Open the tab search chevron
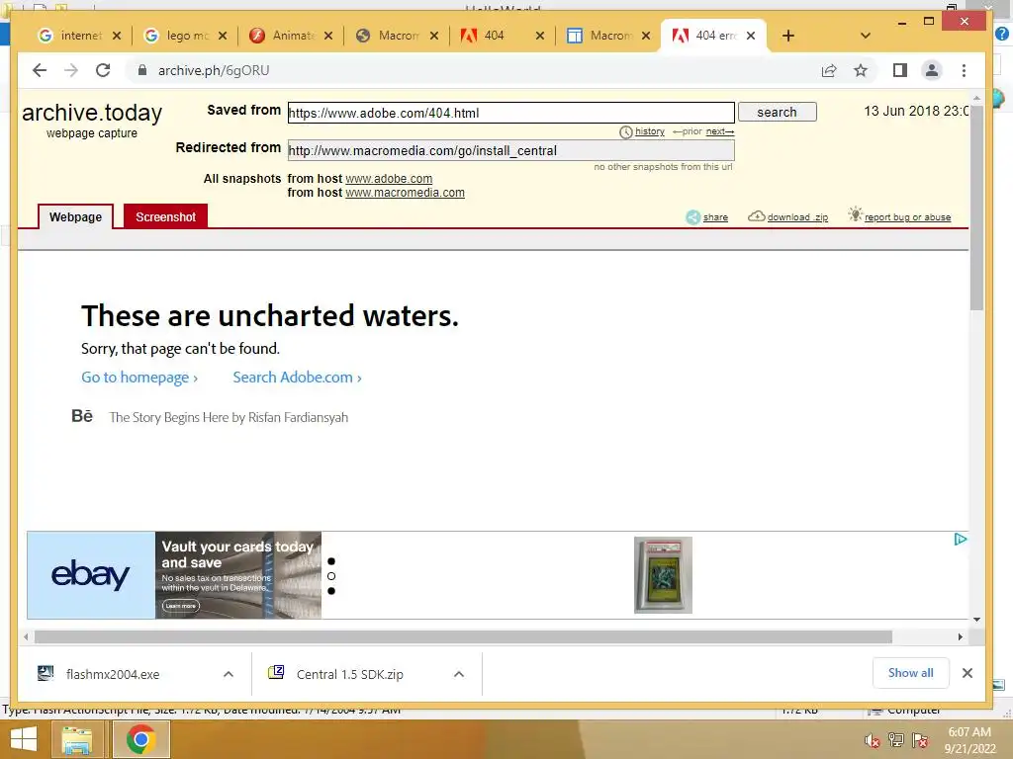This screenshot has height=759, width=1013. tap(866, 36)
